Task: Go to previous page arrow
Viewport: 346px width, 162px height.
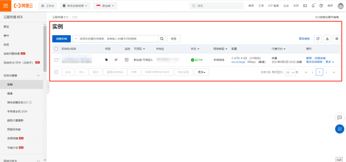Action: point(313,72)
